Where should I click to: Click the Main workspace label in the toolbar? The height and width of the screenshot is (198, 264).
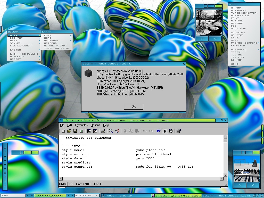point(13,195)
